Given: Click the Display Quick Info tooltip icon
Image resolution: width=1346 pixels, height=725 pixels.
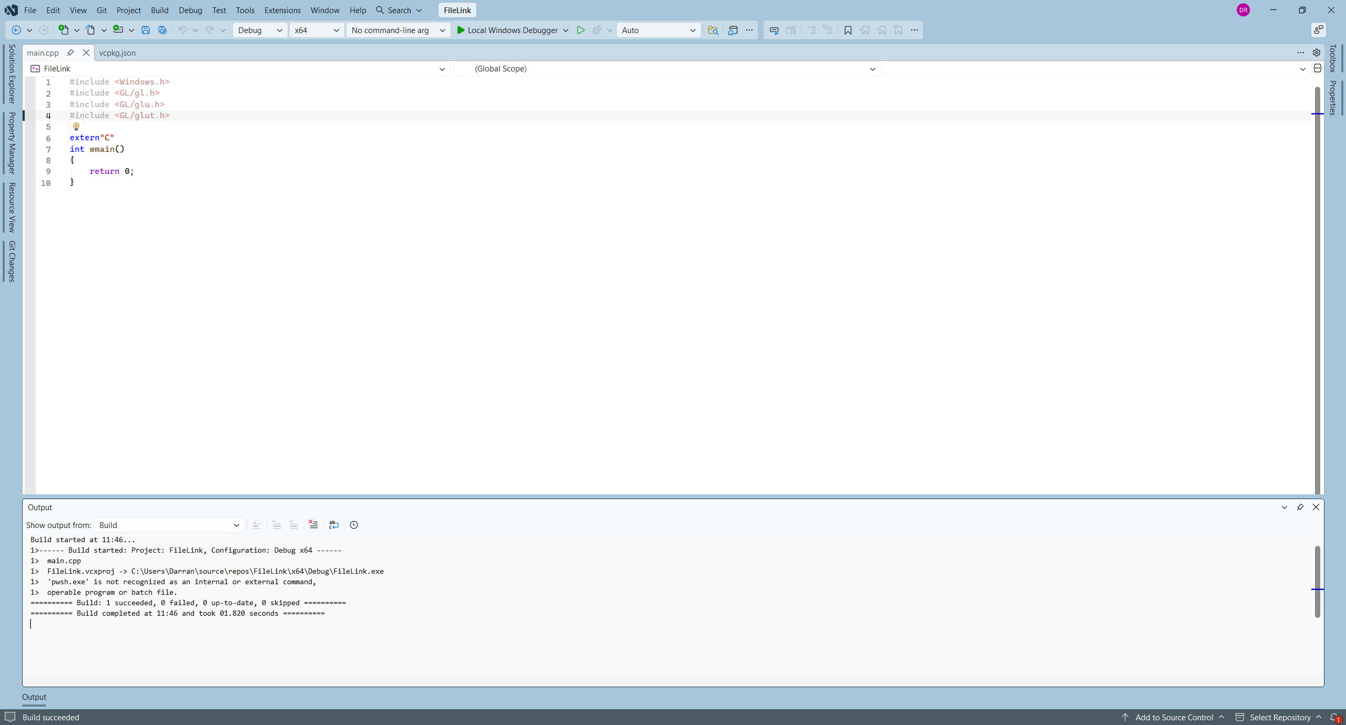Looking at the screenshot, I should pyautogui.click(x=774, y=30).
